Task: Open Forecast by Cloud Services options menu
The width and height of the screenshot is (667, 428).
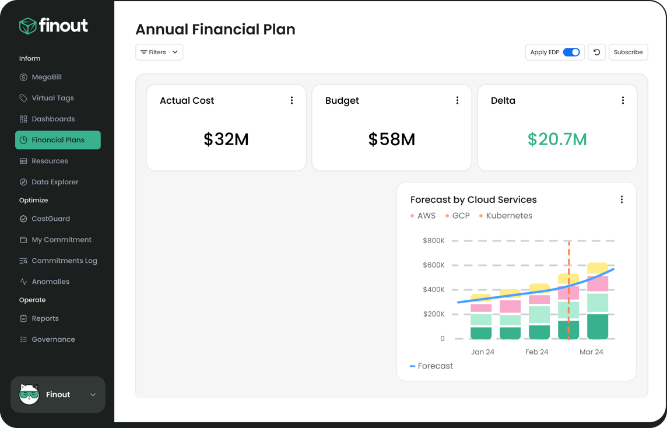Action: click(x=622, y=199)
